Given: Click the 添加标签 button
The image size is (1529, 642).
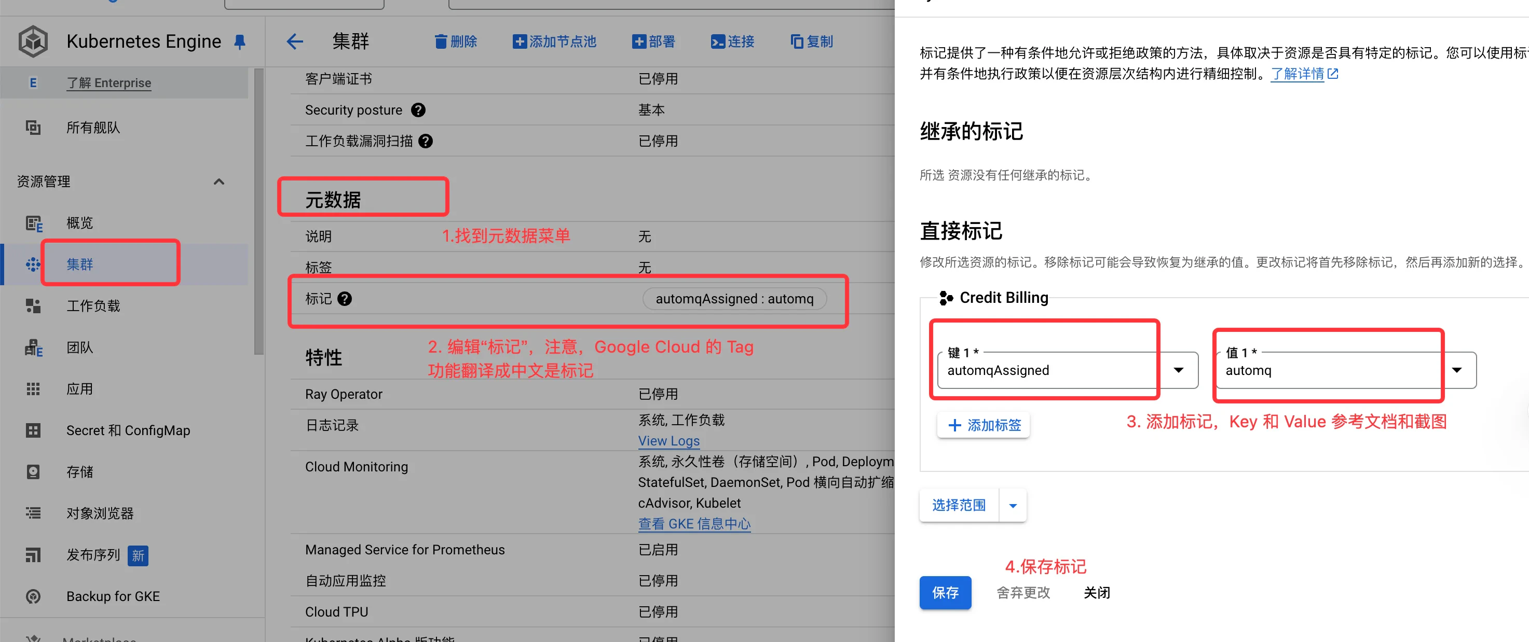Looking at the screenshot, I should pos(984,425).
